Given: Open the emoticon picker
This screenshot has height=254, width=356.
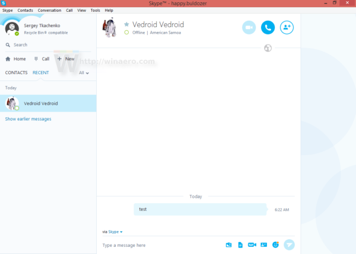Looking at the screenshot, I should [275, 245].
